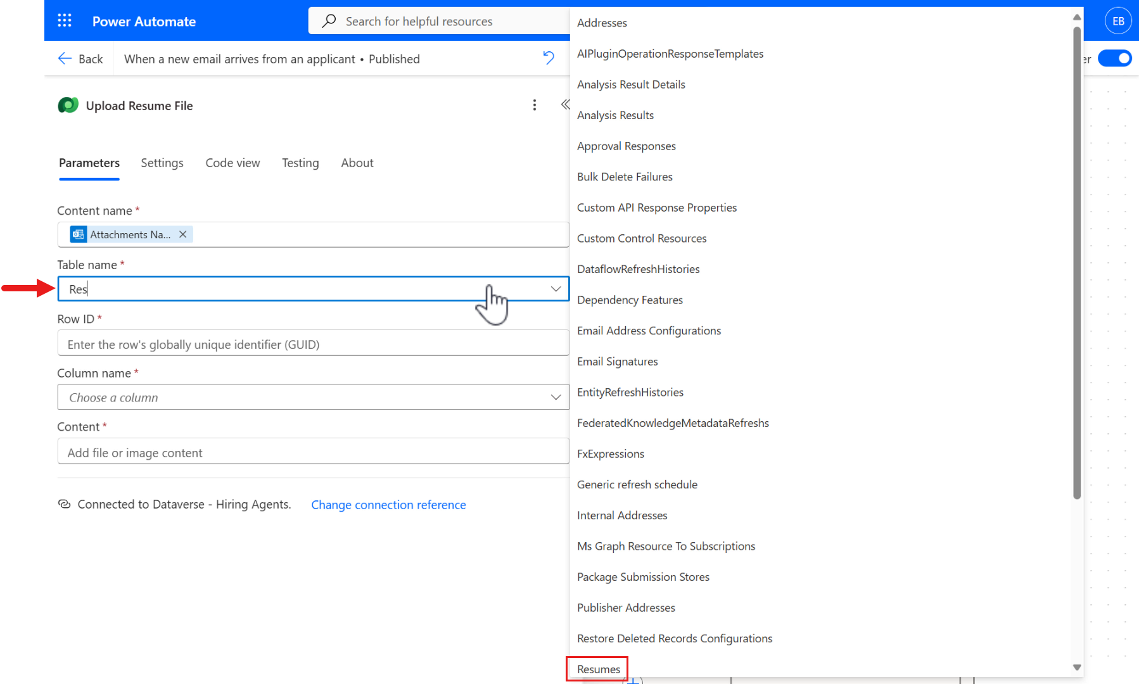
Task: Open the Upload Resume File three-dot menu
Action: coord(535,105)
